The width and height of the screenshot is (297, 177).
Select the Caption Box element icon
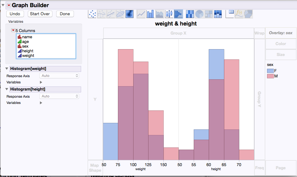(x=230, y=14)
